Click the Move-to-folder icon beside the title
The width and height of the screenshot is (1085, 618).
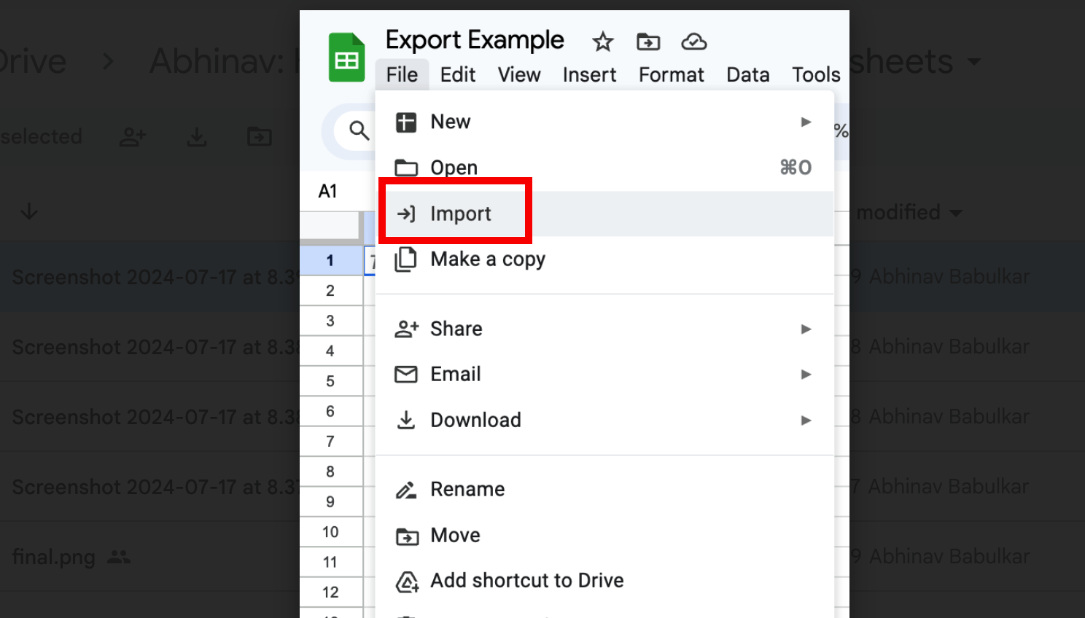[648, 42]
